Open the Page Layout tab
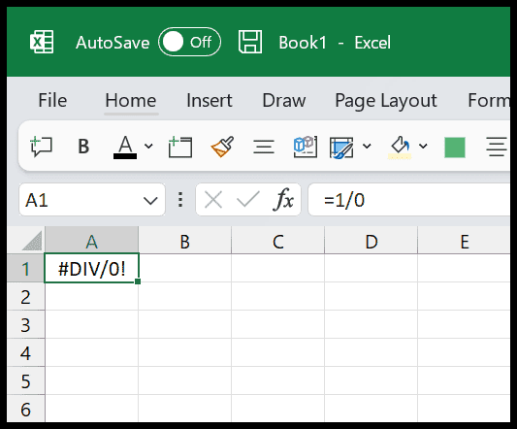The height and width of the screenshot is (429, 517). pyautogui.click(x=386, y=101)
